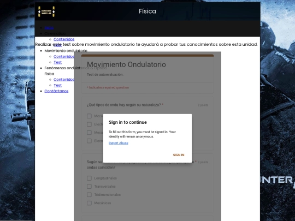The width and height of the screenshot is (295, 221).
Task: Click 'Sign in to continue' dialog heading
Action: point(127,122)
